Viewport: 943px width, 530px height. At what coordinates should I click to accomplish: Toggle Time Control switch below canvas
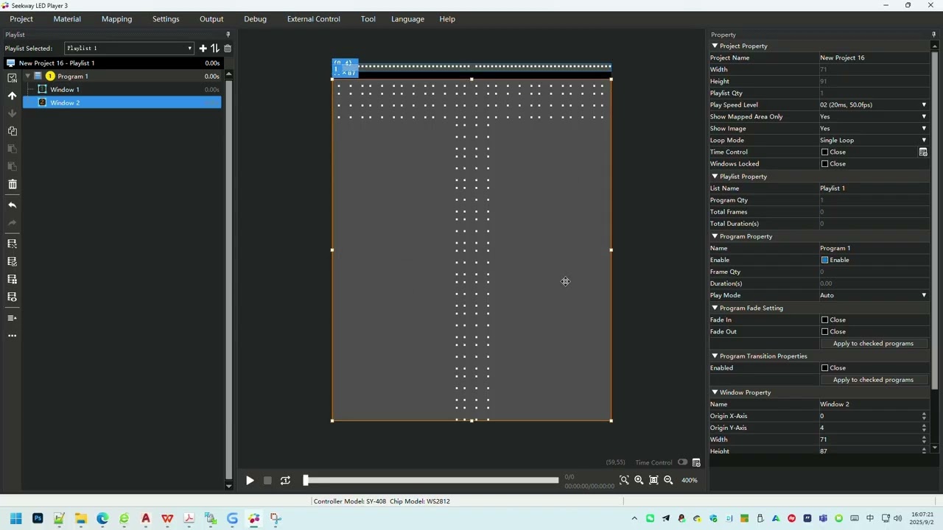[682, 462]
